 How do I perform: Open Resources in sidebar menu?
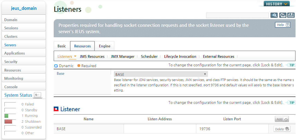pos(24,70)
